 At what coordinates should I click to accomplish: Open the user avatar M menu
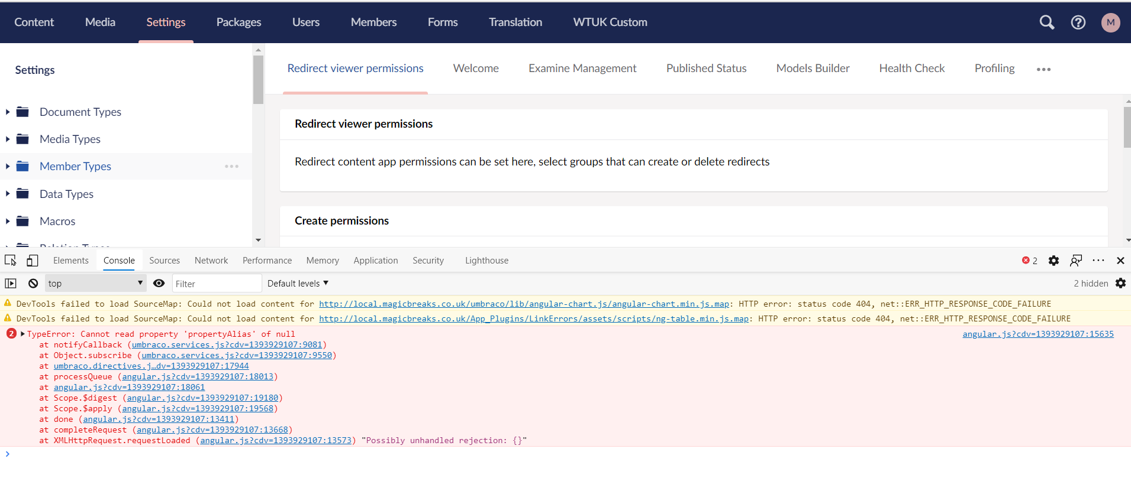pos(1110,22)
